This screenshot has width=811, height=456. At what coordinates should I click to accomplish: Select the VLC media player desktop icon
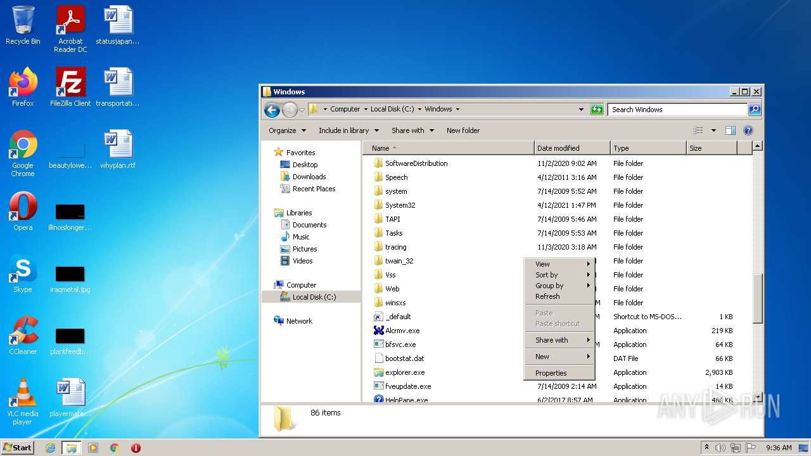coord(23,402)
